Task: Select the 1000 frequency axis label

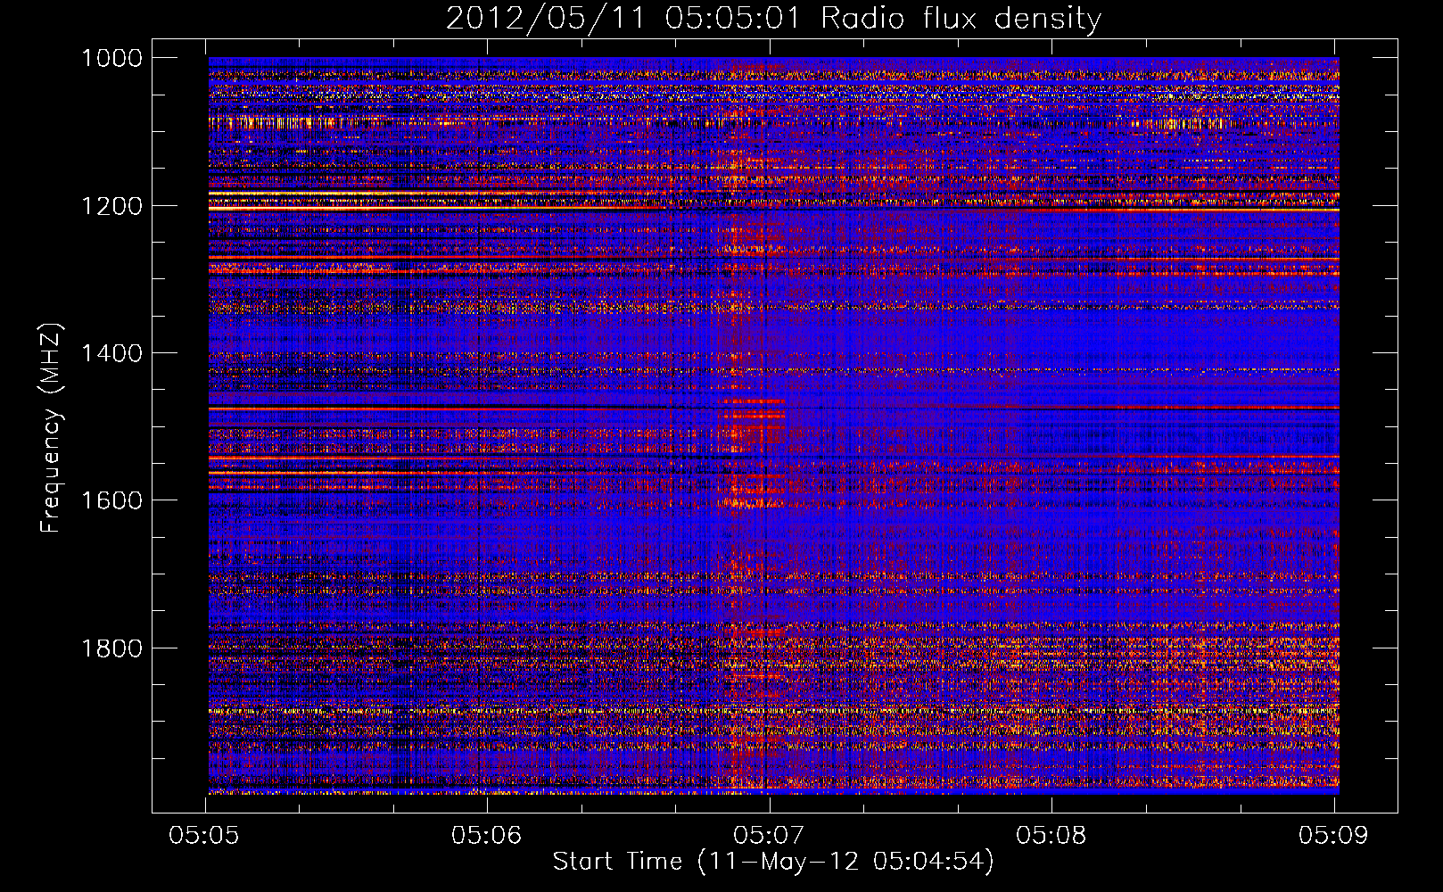Action: coord(111,58)
